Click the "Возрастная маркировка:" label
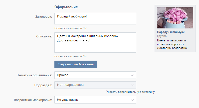 (x=33, y=100)
